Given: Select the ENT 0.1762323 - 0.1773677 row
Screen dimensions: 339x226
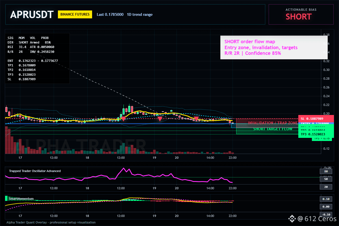Looking at the screenshot, I should click(33, 61).
